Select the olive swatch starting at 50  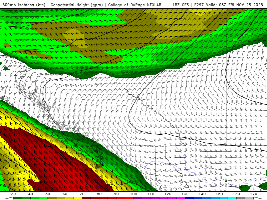[x=52, y=199]
